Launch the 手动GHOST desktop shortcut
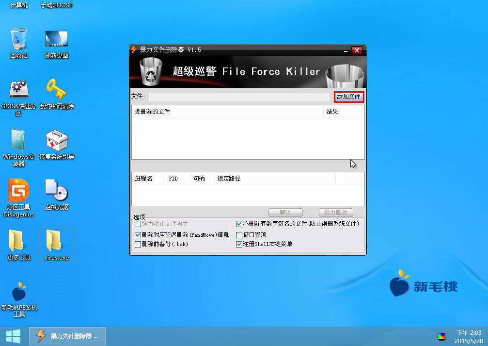488x346 pixels. tap(57, 5)
